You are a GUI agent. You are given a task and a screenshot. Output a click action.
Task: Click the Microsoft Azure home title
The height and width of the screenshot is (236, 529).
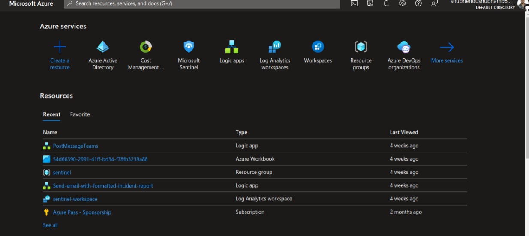click(31, 3)
